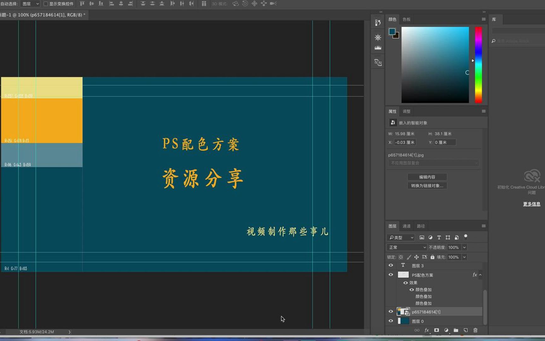This screenshot has height=341, width=545.
Task: Filter layers by pixel layer icon
Action: click(x=422, y=237)
